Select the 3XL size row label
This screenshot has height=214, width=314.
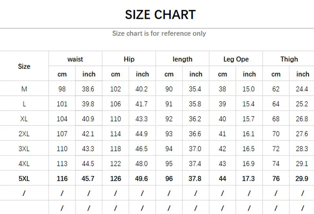point(24,149)
